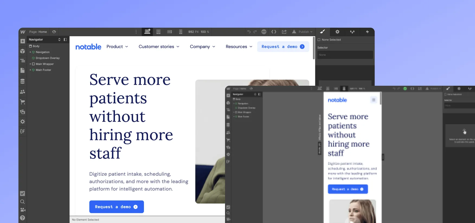Expand the Main Footer tree item
This screenshot has width=475, height=223.
(x=30, y=70)
